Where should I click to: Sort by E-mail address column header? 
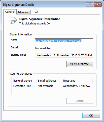point(49,81)
